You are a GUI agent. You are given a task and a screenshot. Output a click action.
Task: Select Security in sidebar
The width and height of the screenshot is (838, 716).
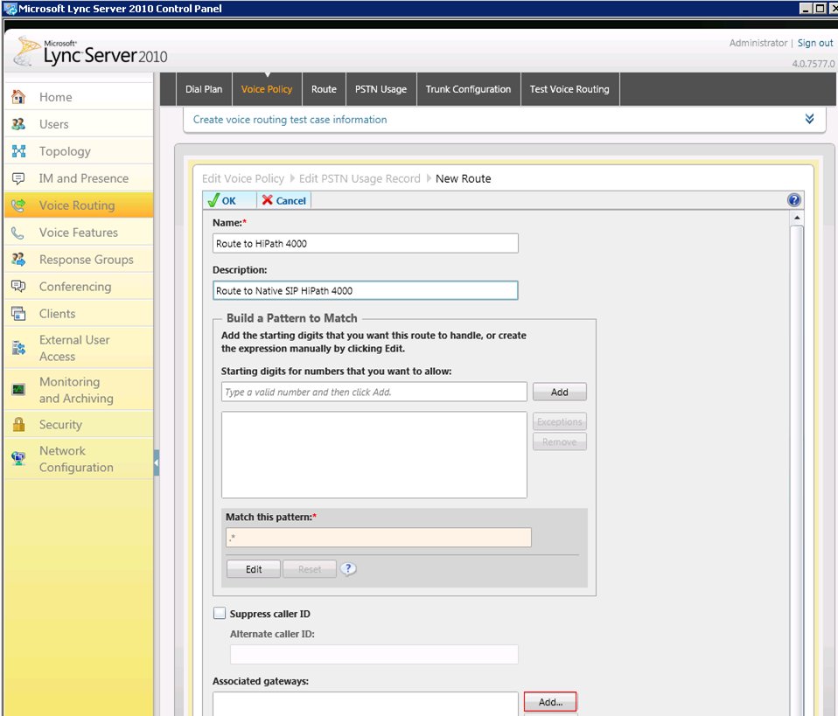click(x=79, y=424)
